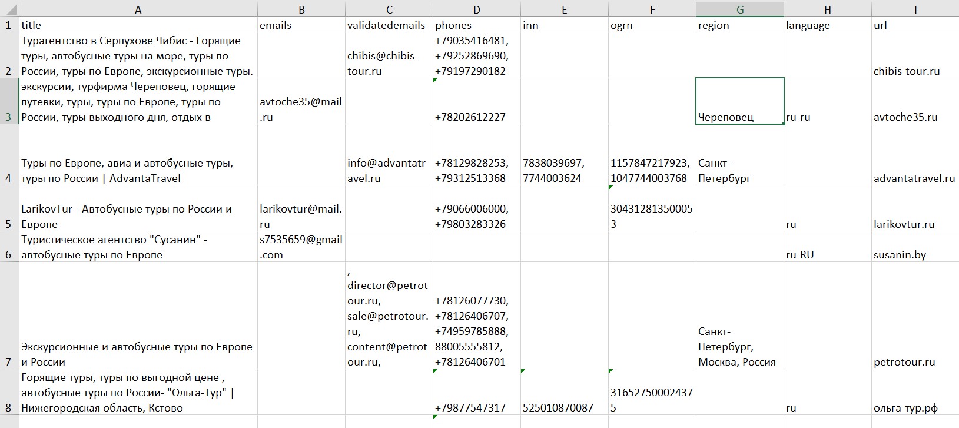Click the 'emails' header cell
This screenshot has height=428, width=959.
click(x=301, y=25)
